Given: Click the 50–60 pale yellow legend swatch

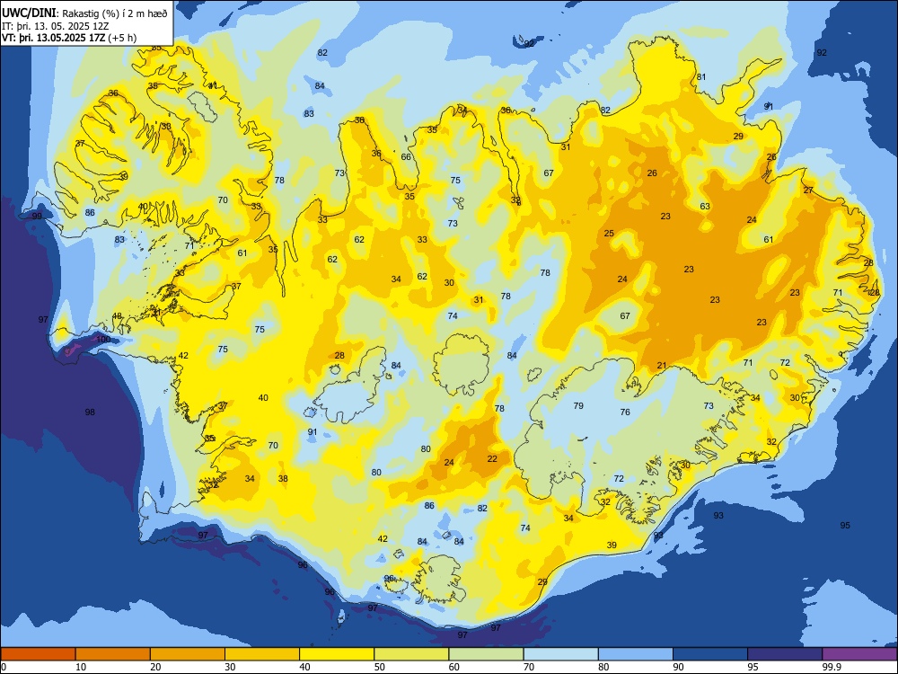Looking at the screenshot, I should click(411, 654).
